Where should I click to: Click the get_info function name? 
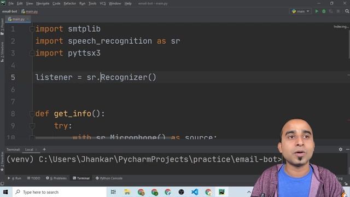click(x=73, y=114)
